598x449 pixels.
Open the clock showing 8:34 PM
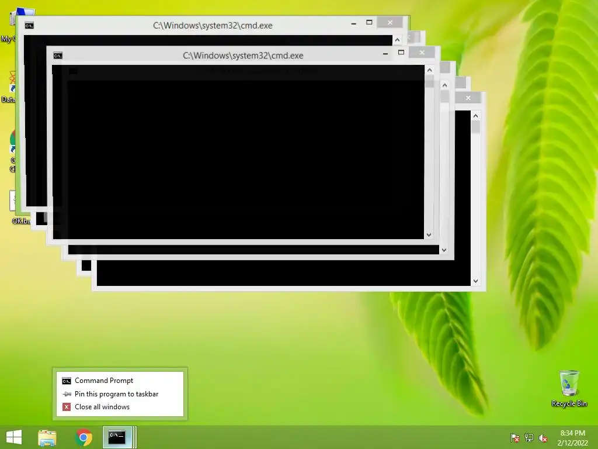coord(572,433)
